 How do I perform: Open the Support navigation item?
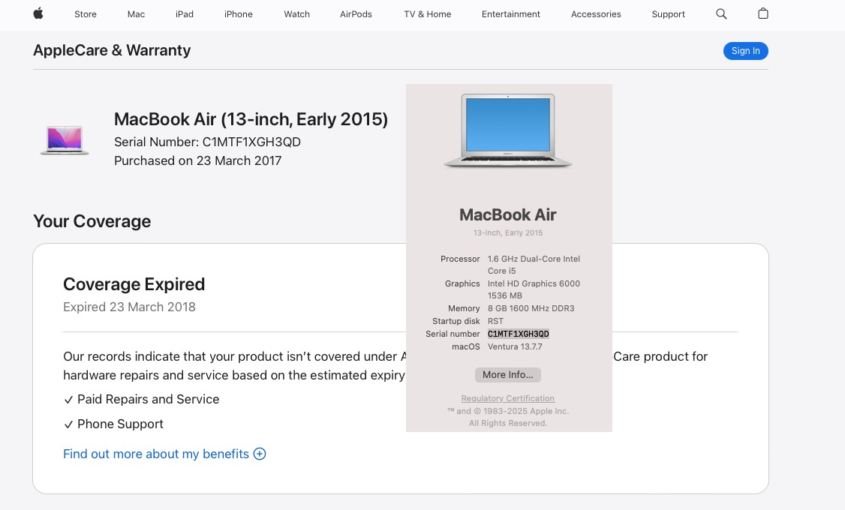(x=668, y=14)
